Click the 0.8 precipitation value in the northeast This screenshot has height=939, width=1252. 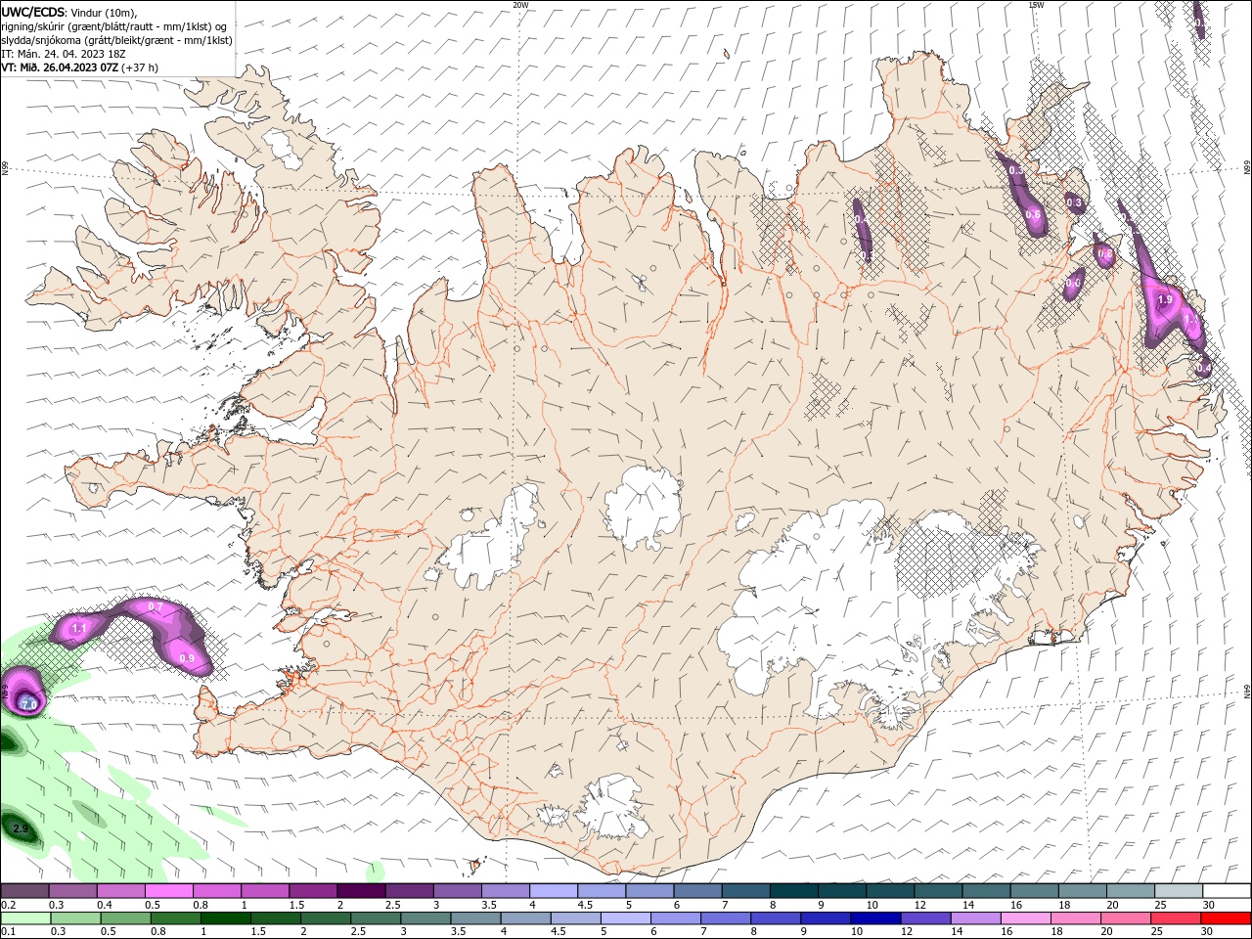coord(1105,254)
